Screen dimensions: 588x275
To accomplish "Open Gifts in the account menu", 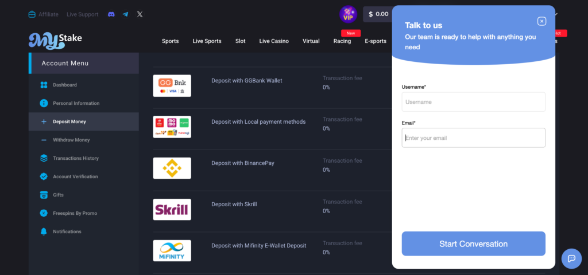I will click(x=84, y=195).
